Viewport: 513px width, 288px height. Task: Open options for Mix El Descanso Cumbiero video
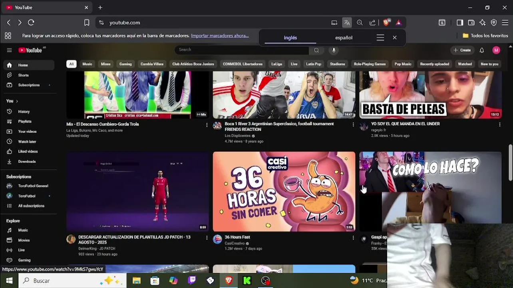click(x=207, y=125)
